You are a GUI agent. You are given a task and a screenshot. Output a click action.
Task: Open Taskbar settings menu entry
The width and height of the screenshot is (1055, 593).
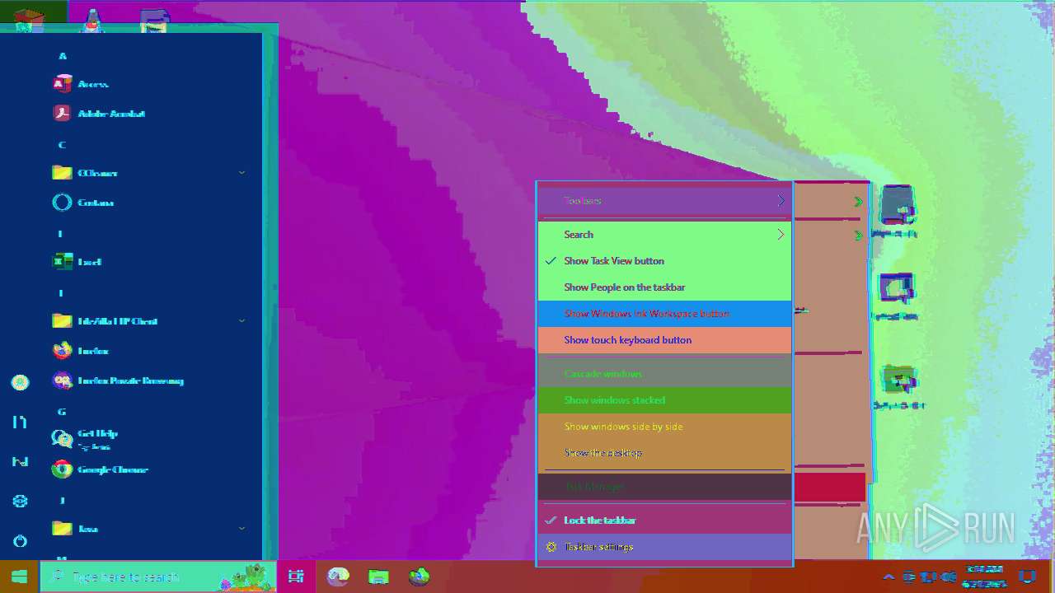[664, 547]
